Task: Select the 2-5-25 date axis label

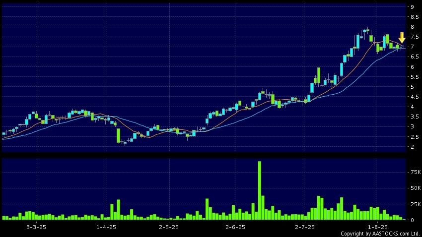Action: point(169,227)
